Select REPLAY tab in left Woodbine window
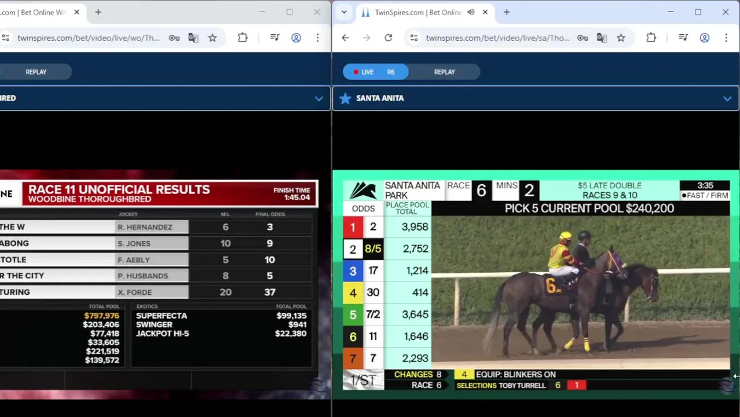The height and width of the screenshot is (417, 740). click(36, 72)
